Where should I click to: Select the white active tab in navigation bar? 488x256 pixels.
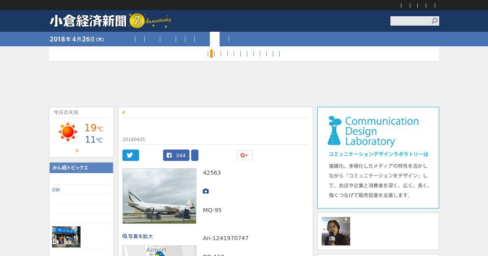215,39
